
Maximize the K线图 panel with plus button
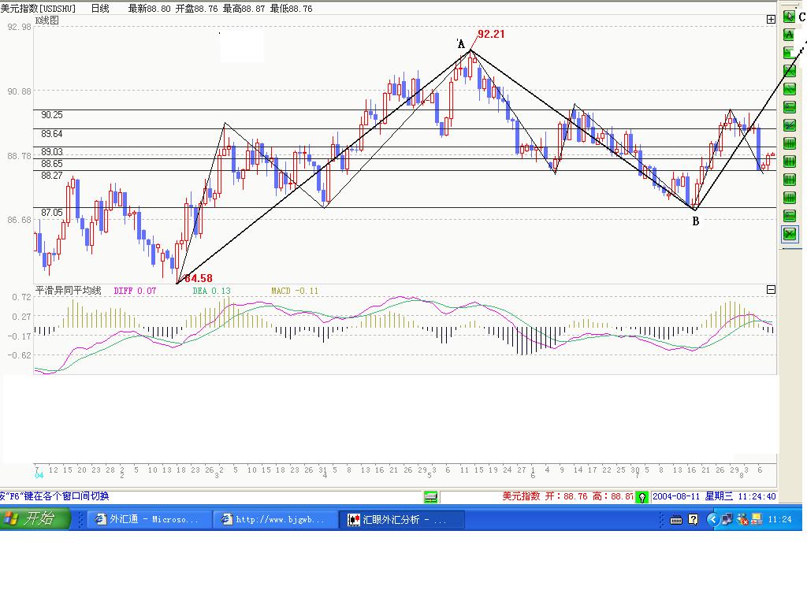click(x=771, y=19)
